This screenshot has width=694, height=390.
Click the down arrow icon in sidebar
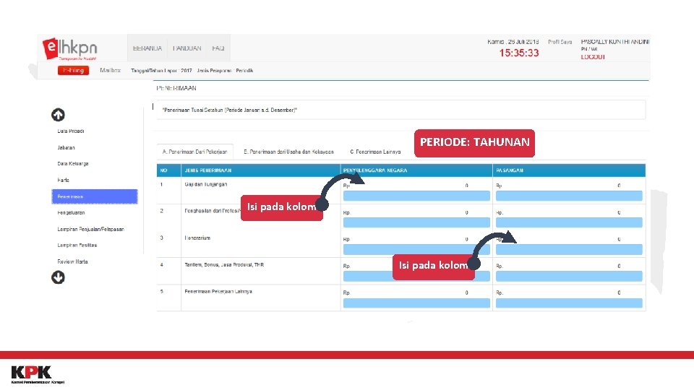(x=58, y=277)
